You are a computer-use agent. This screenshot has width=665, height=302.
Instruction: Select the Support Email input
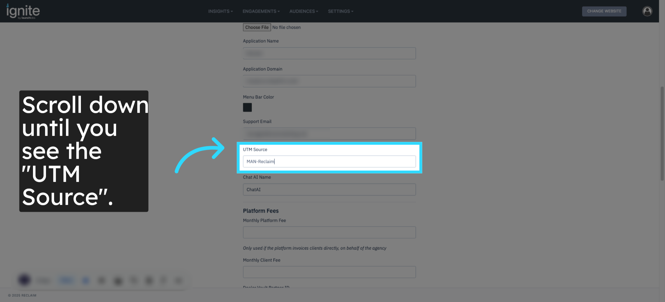(x=329, y=134)
